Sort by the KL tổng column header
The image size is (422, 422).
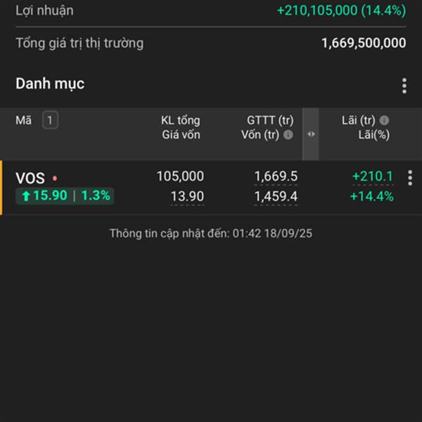coord(180,120)
